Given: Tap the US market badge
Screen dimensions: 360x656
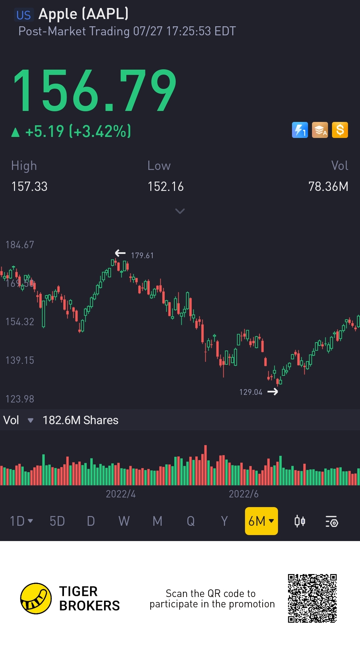Looking at the screenshot, I should click(x=24, y=15).
